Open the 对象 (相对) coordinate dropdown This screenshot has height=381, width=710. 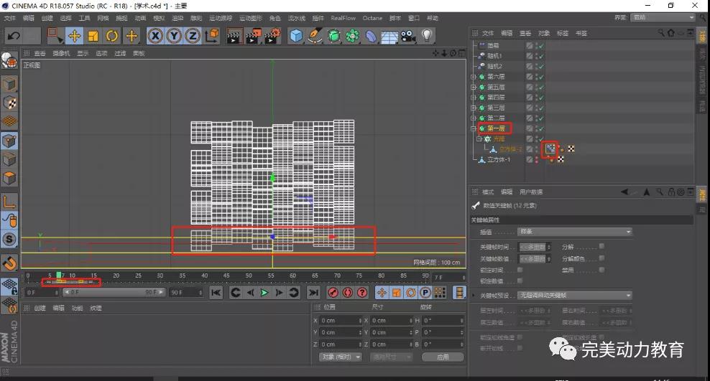pos(339,357)
